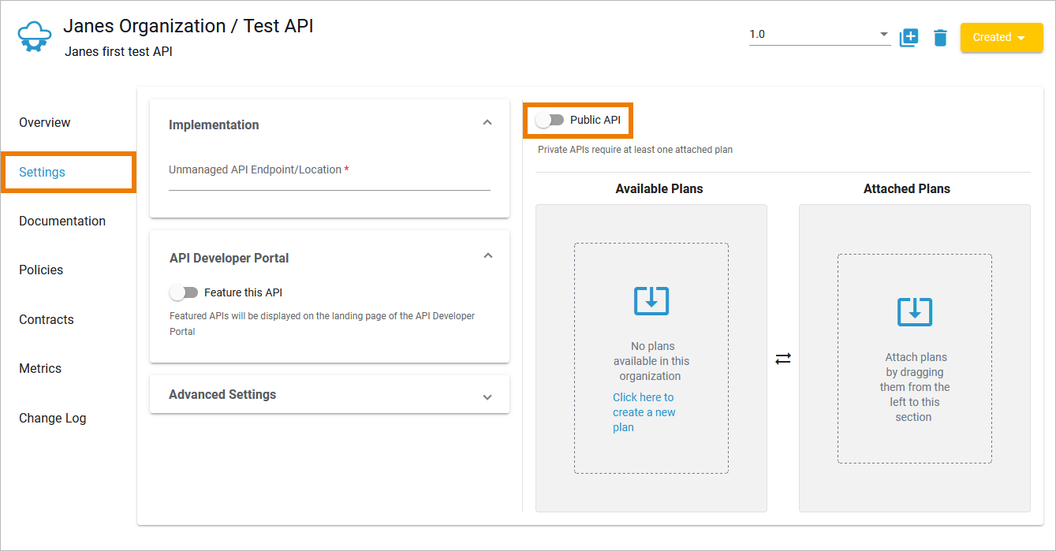Viewport: 1056px width, 551px height.
Task: Collapse the API Developer Portal section
Action: [x=487, y=256]
